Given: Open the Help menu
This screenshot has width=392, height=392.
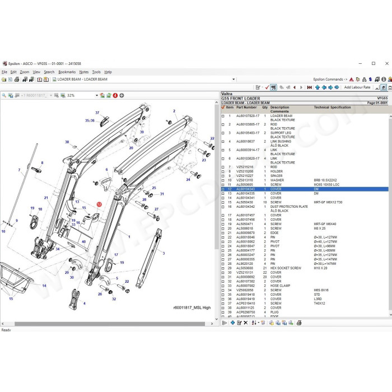Looking at the screenshot, I should [x=108, y=72].
